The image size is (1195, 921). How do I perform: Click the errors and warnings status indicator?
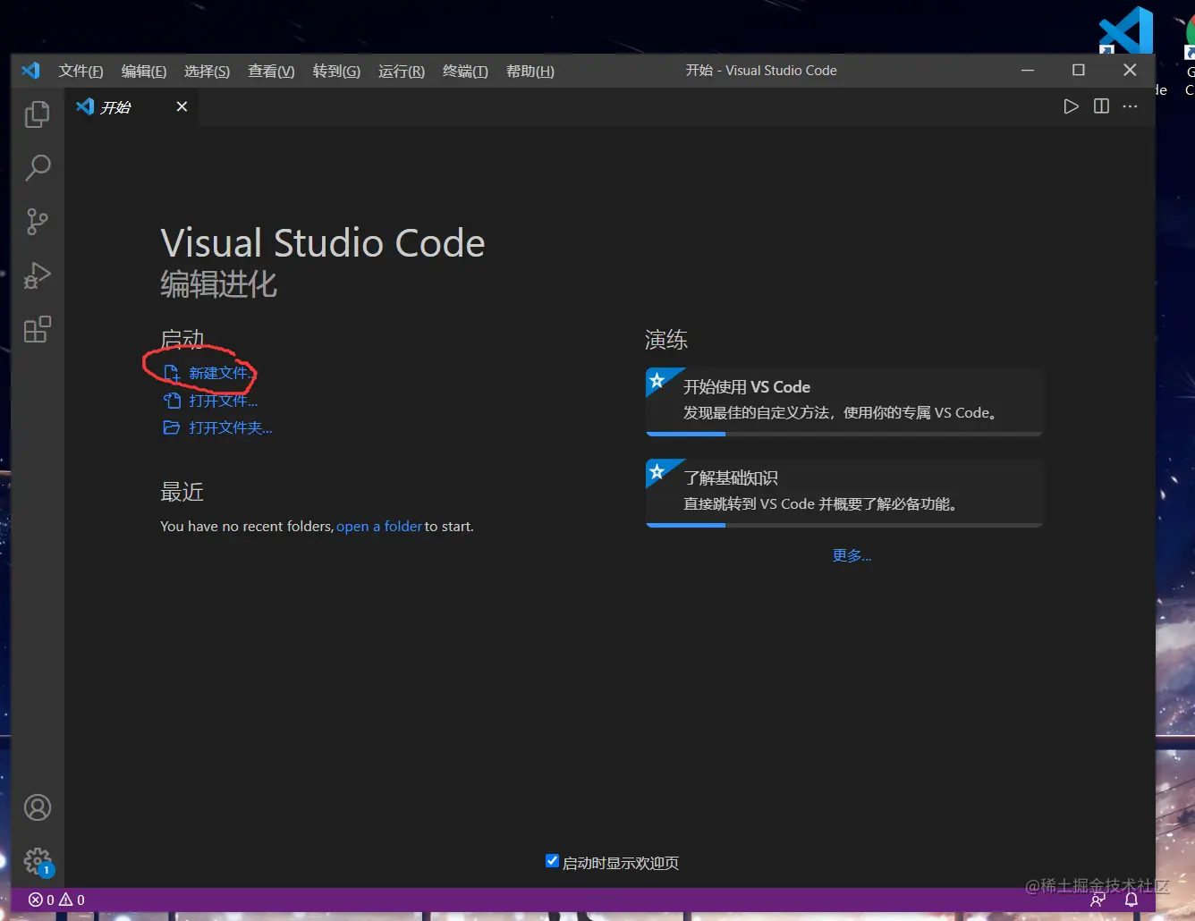[x=56, y=900]
